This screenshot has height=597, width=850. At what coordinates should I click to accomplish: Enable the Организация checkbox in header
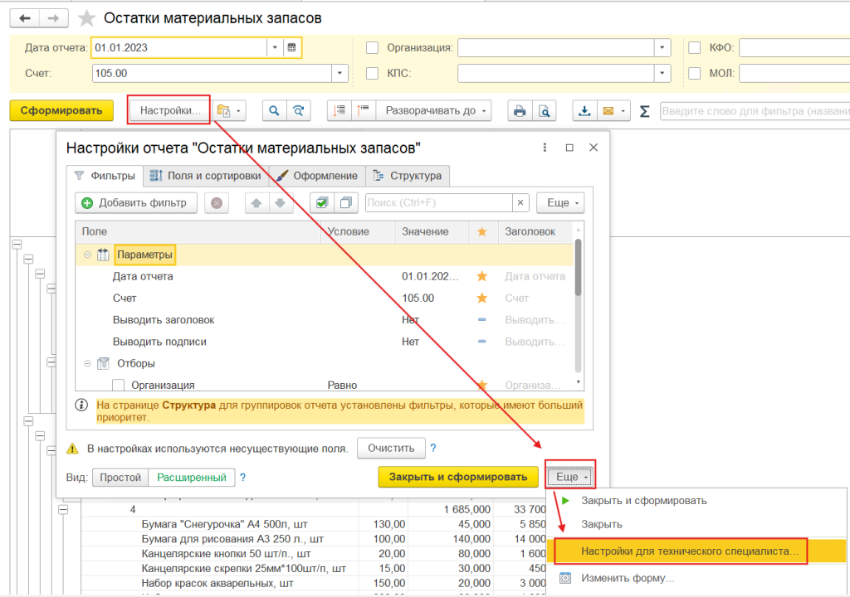pyautogui.click(x=373, y=47)
